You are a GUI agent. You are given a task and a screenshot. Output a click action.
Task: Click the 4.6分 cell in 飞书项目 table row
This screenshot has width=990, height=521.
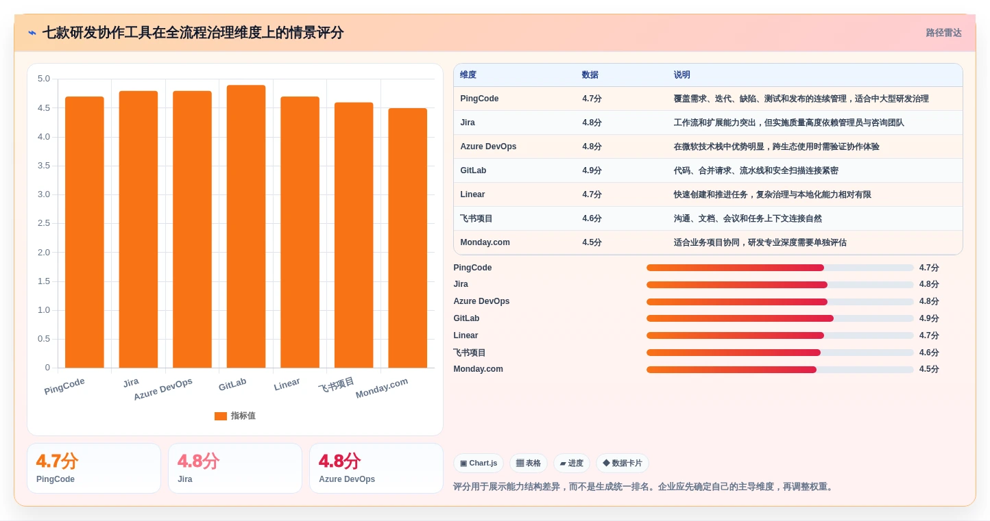592,218
